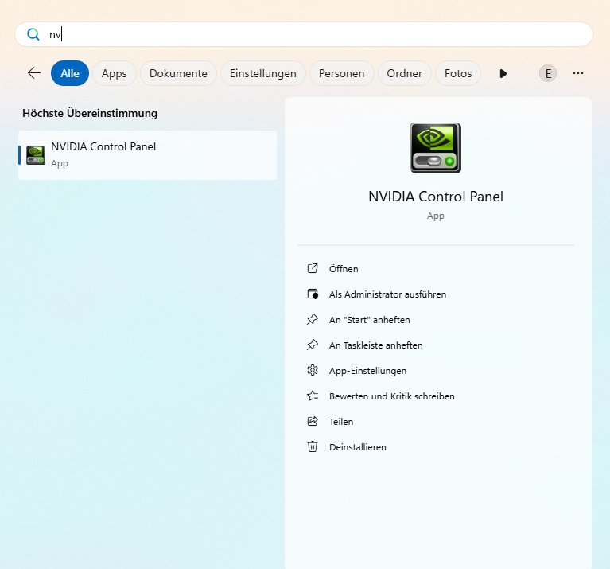Select the Alle filter tab
Screen dimensions: 610x569
click(70, 73)
